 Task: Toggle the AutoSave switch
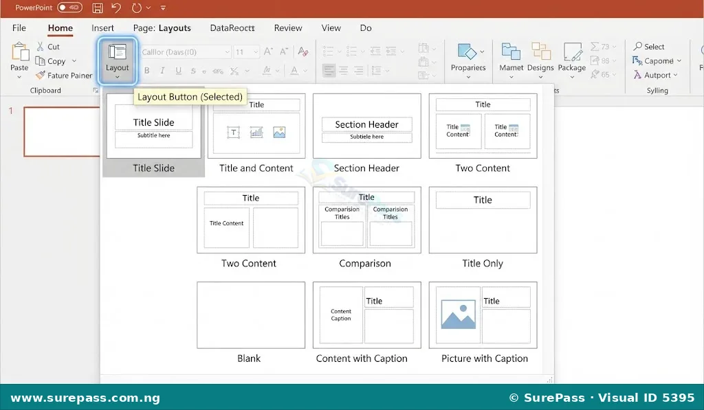69,8
